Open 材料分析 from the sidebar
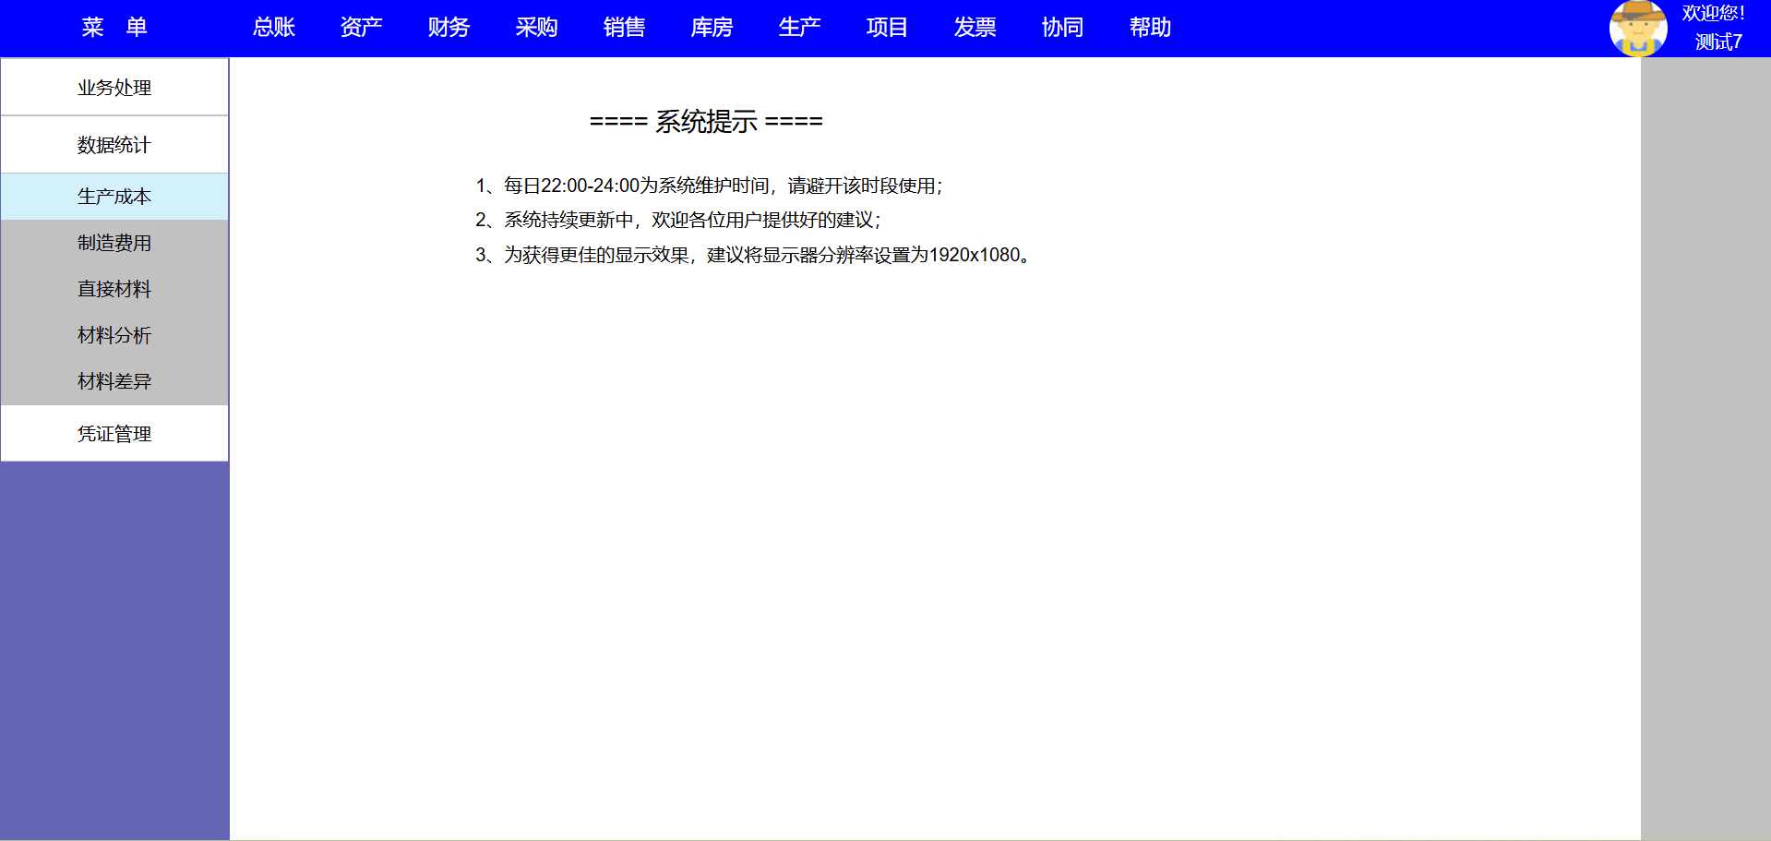This screenshot has height=841, width=1771. pyautogui.click(x=114, y=335)
